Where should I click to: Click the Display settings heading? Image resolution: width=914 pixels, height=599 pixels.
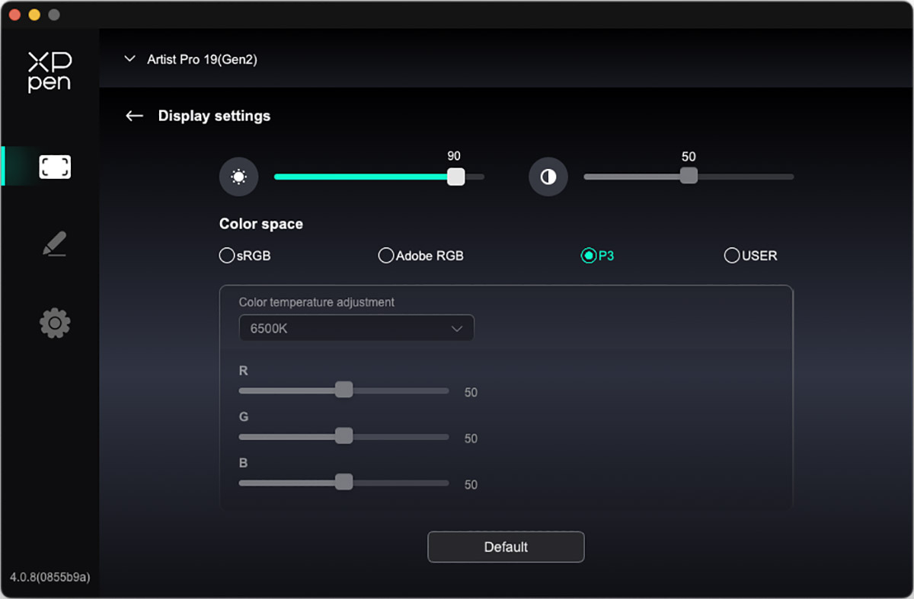point(214,116)
